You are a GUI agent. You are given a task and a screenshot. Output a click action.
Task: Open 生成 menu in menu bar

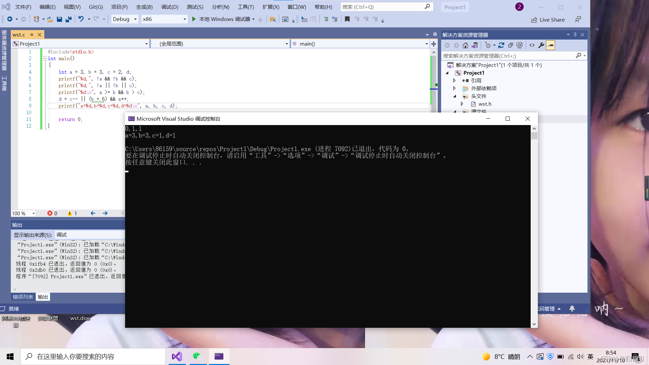point(144,7)
